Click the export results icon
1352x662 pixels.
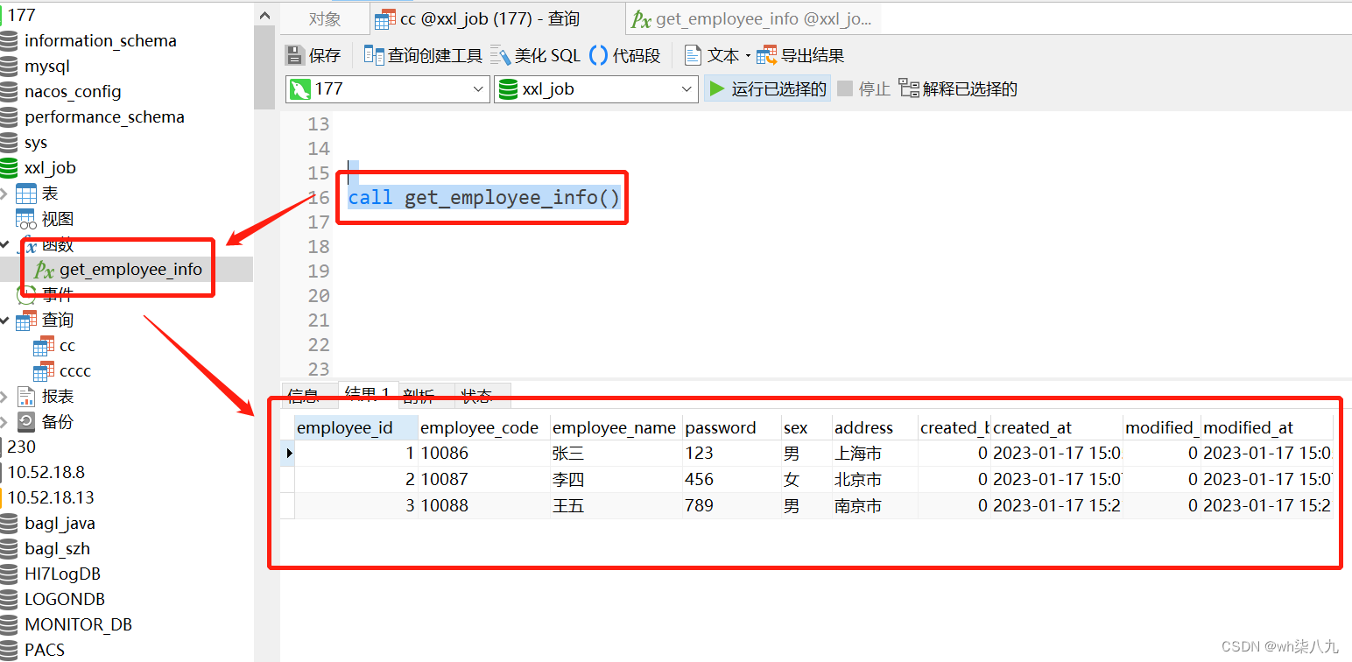(x=767, y=55)
